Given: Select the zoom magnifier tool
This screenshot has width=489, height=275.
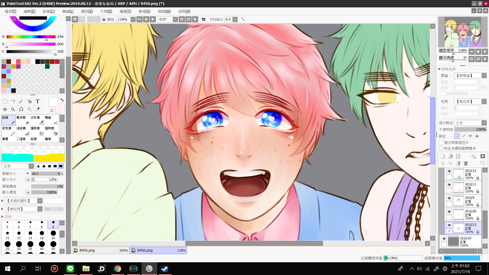Looking at the screenshot, I should (x=13, y=109).
